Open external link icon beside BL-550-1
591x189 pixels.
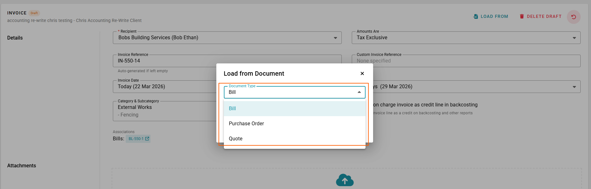(147, 139)
